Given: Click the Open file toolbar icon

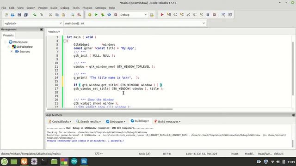Looking at the screenshot, I should click(x=12, y=15).
